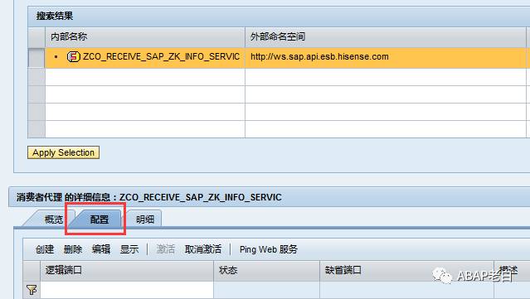This screenshot has width=530, height=299.
Task: Click the 内部名称 column header
Action: click(x=145, y=36)
